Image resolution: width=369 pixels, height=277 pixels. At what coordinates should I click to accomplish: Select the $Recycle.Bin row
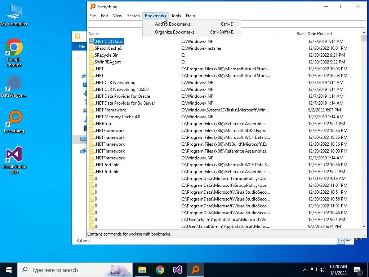point(224,55)
